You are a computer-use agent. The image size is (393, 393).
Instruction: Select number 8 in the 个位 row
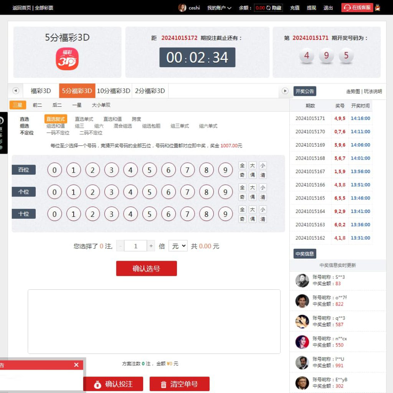coord(206,192)
